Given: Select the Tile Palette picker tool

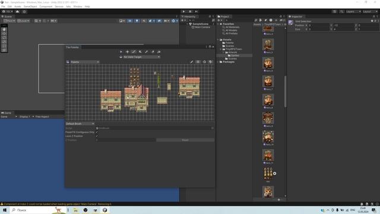Looking at the screenshot, I should (146, 52).
